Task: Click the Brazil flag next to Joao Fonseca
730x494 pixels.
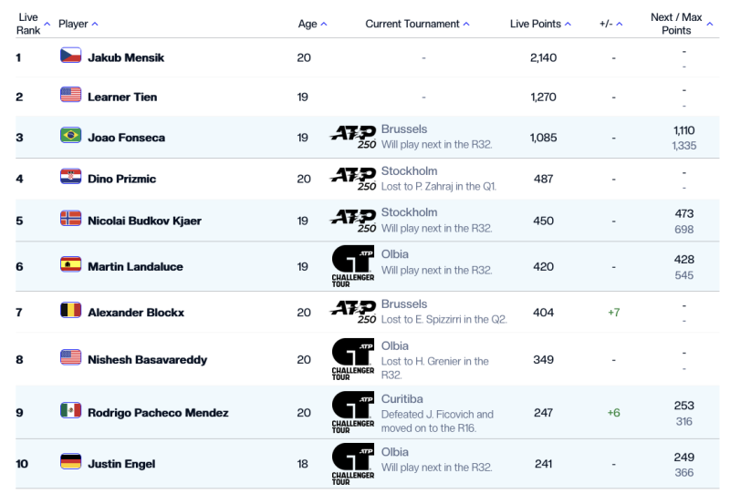Action: pos(70,136)
